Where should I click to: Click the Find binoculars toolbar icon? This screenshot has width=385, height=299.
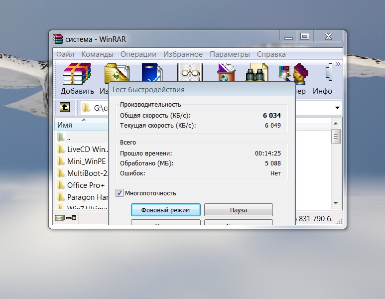coord(257,72)
